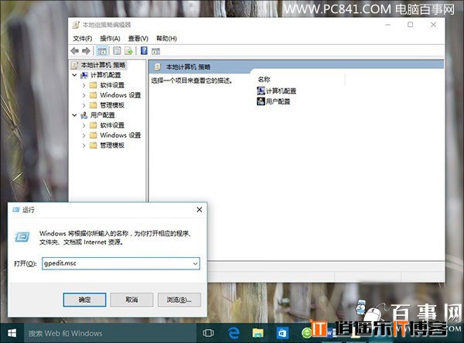
Task: Click the policy editor title bar icon
Action: point(76,25)
